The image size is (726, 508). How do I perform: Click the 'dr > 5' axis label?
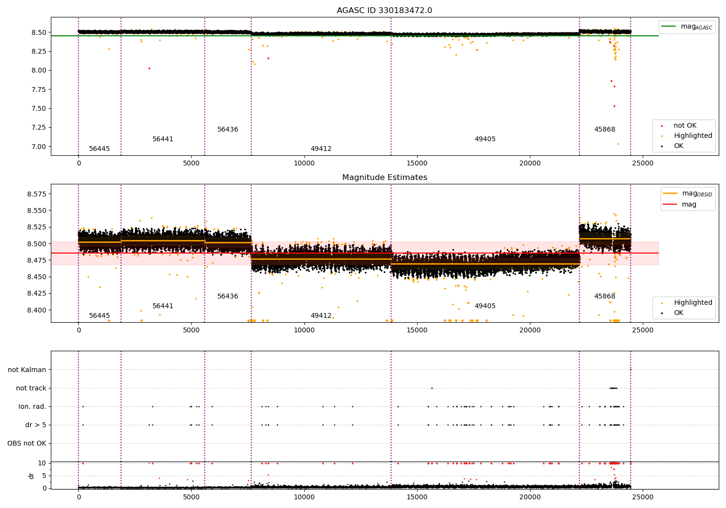coord(36,425)
